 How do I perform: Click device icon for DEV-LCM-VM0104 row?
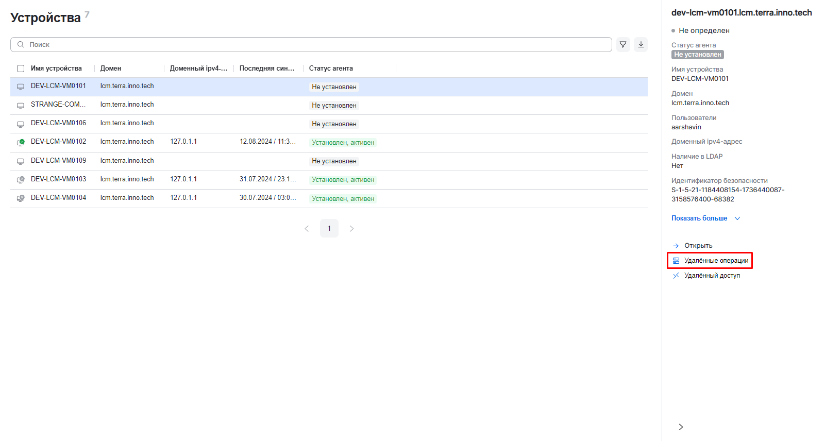pos(21,198)
